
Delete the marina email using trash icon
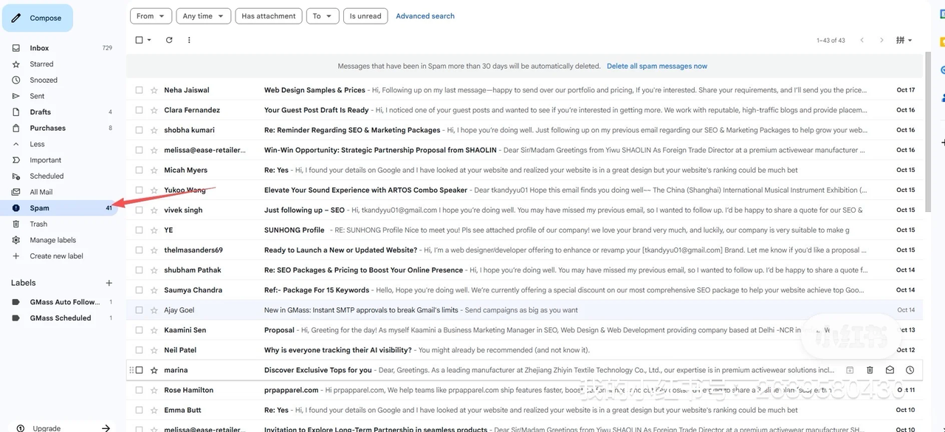(870, 370)
